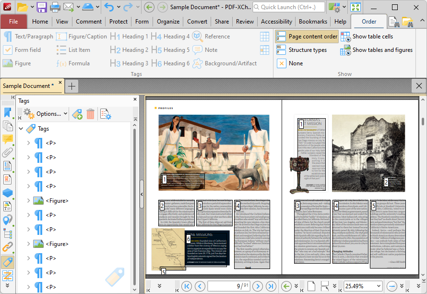Click the New tag icon in the Tags pane
The height and width of the screenshot is (294, 427).
click(x=77, y=114)
